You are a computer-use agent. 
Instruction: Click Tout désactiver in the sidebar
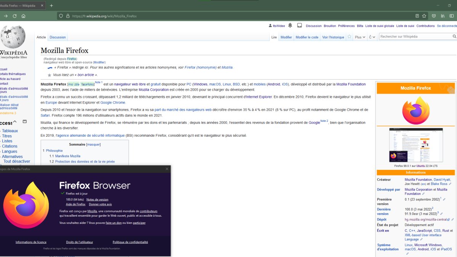[x=17, y=161]
